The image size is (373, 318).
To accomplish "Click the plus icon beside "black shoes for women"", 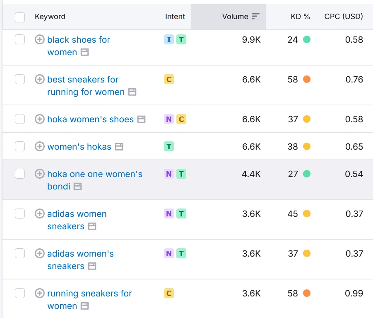I will 39,40.
